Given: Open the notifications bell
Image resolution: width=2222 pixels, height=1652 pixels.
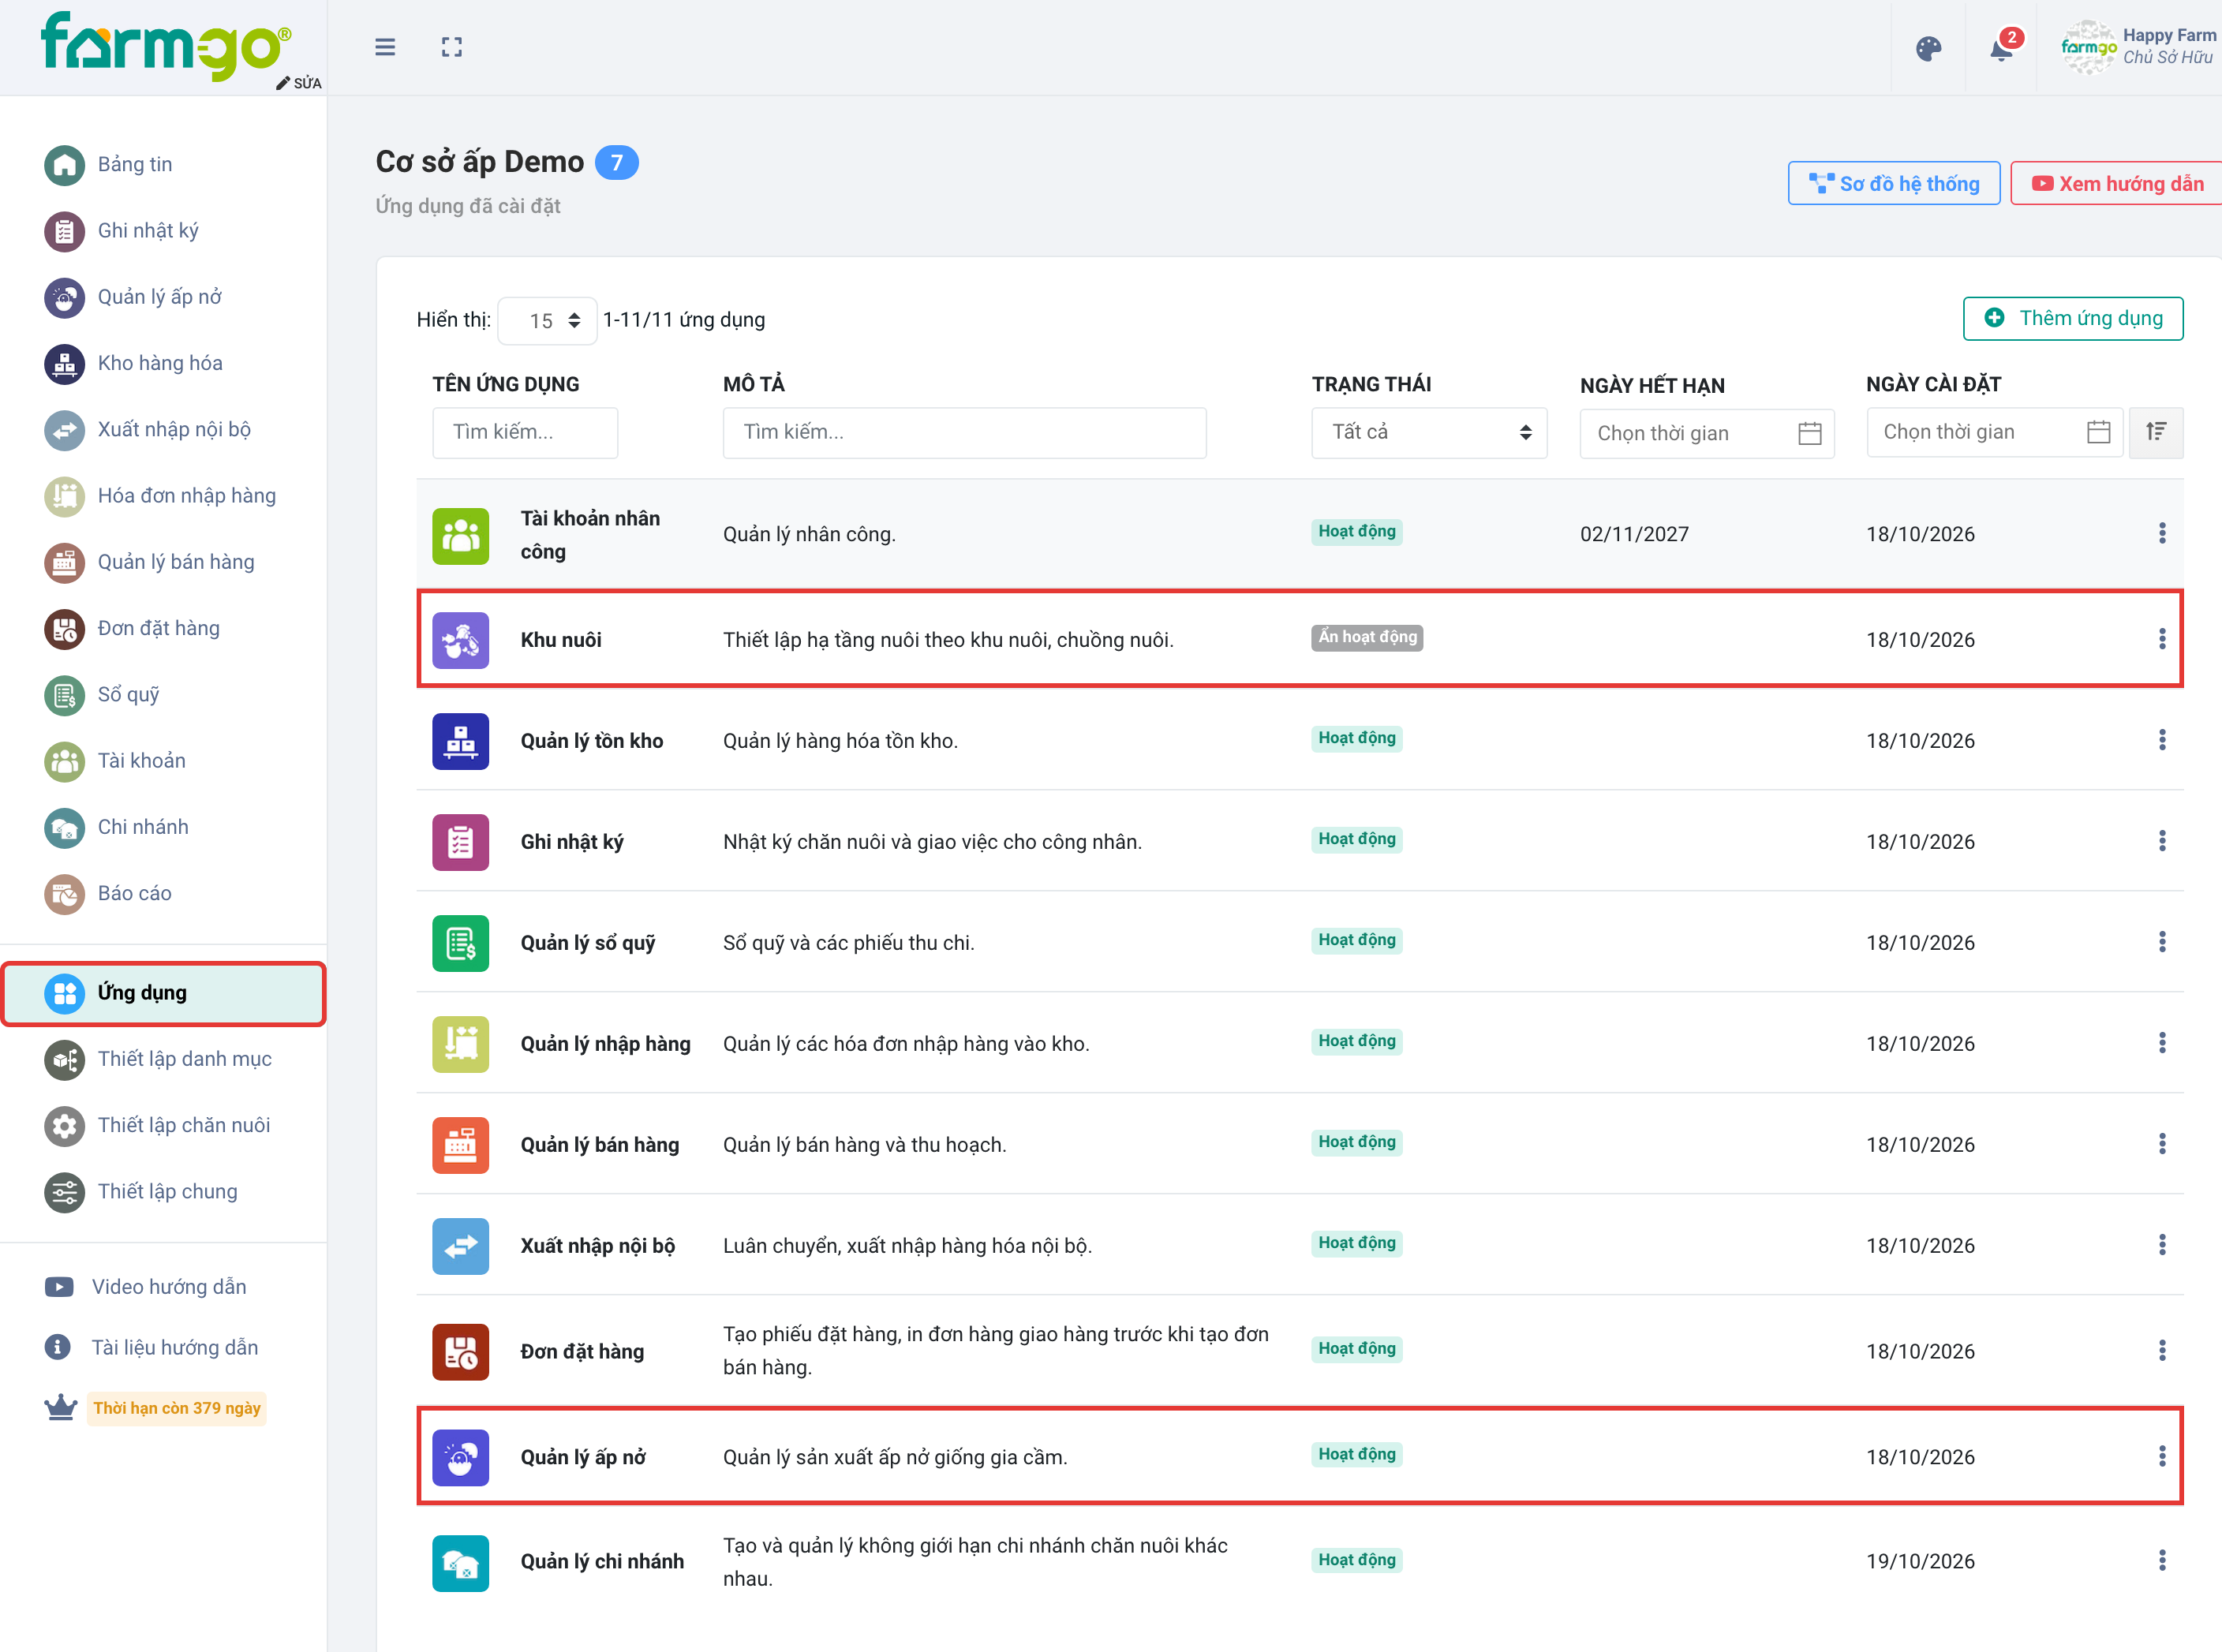Looking at the screenshot, I should [x=2001, y=48].
